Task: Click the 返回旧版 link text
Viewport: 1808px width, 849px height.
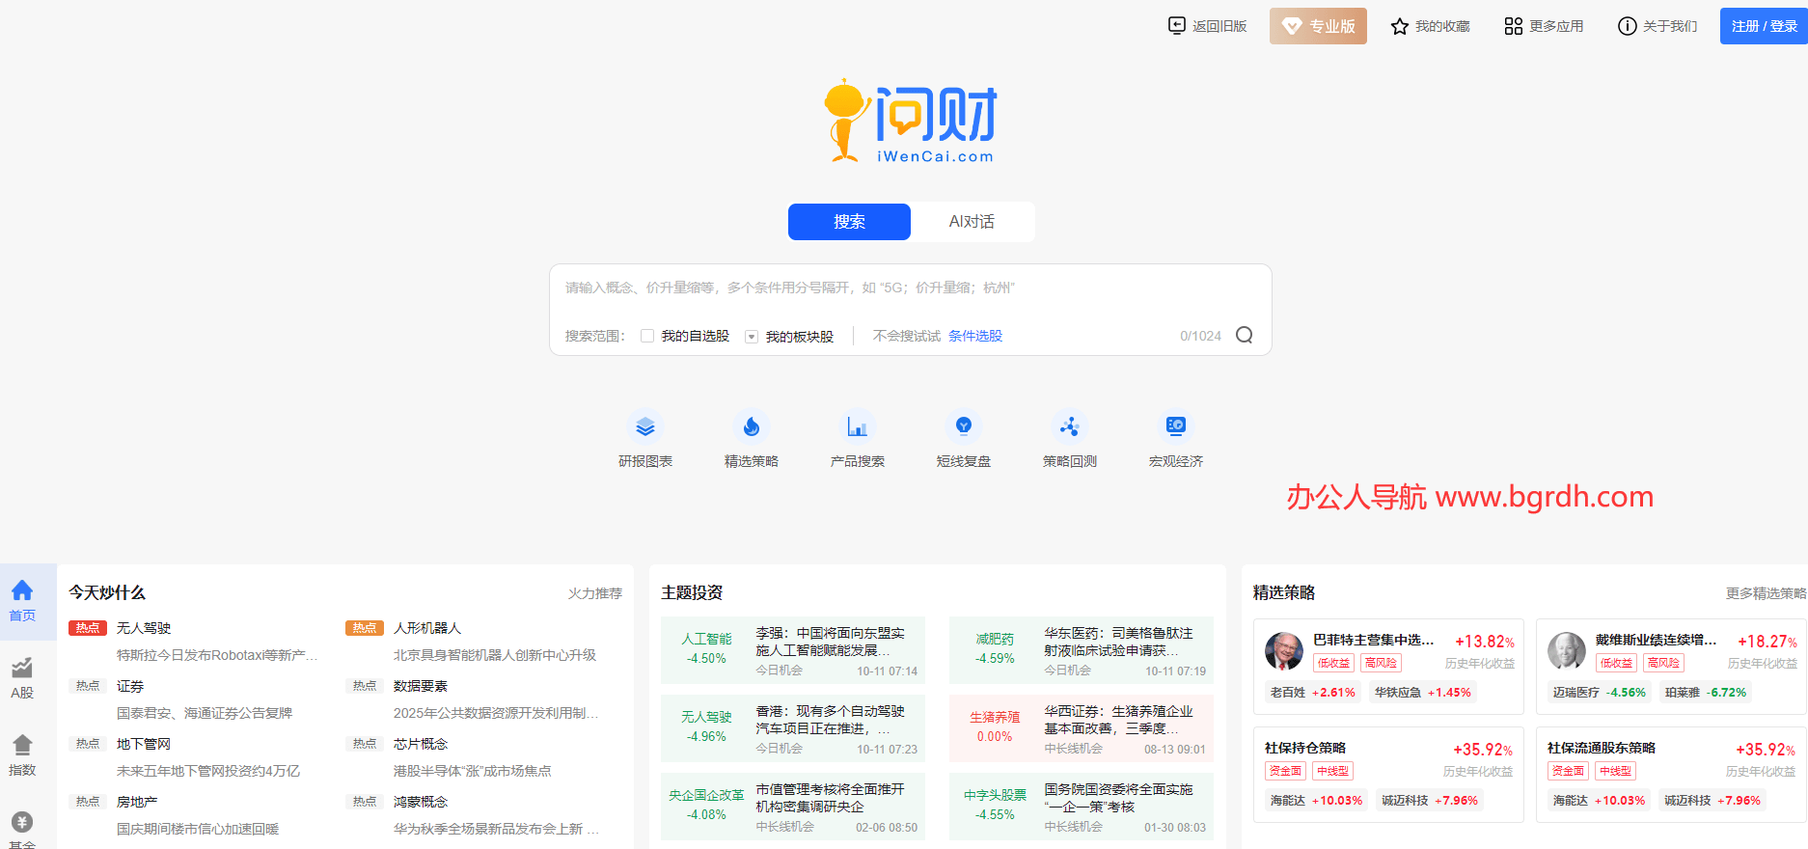Action: (1219, 26)
